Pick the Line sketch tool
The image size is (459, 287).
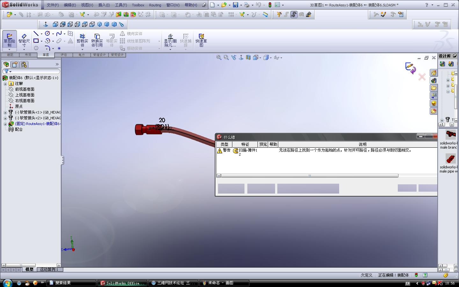36,33
